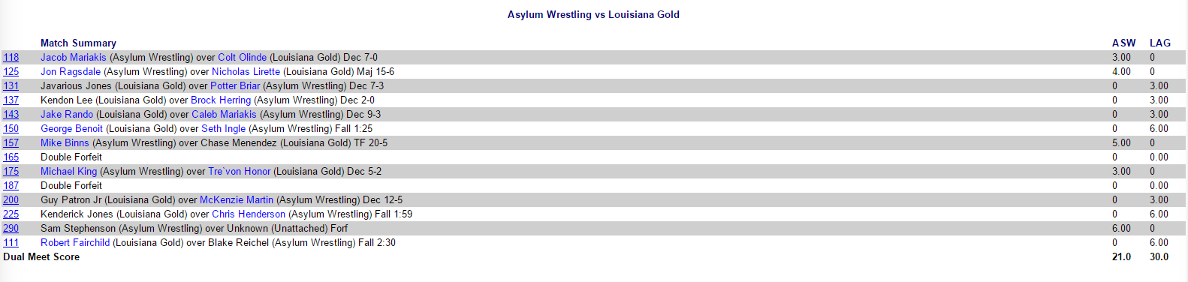Viewport: 1188px width, 282px height.
Task: Click weight class 131 link
Action: pos(11,85)
